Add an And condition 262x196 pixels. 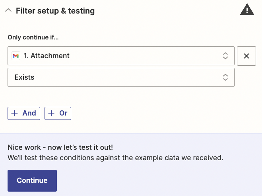point(24,113)
